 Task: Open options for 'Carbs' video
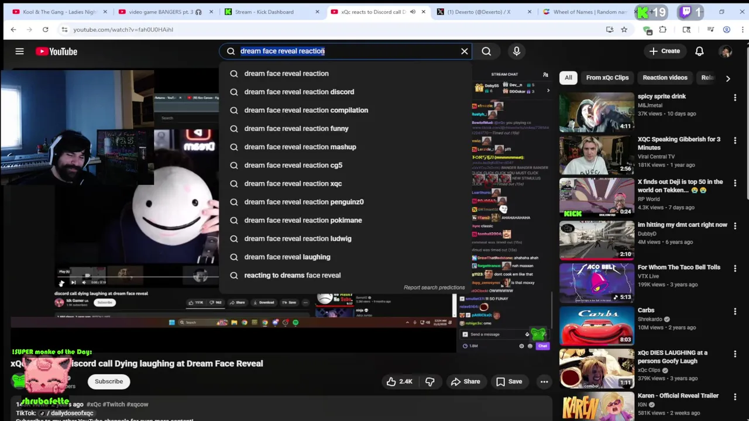735,312
